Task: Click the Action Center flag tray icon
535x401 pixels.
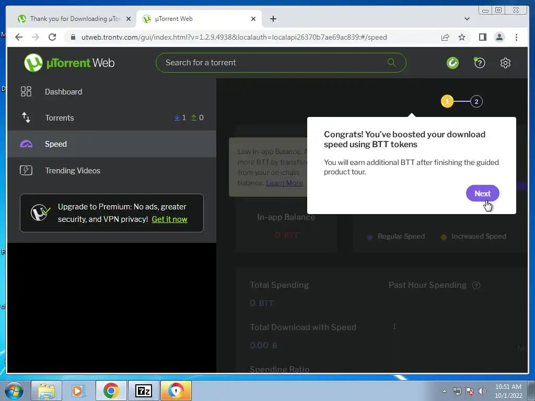Action: (470, 391)
